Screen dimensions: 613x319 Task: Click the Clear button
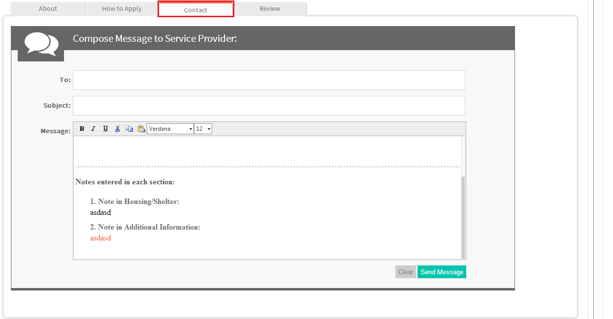tap(406, 272)
